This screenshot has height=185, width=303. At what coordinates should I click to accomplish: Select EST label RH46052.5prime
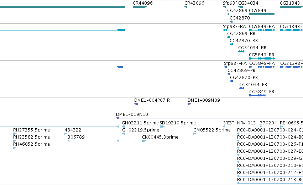point(31,144)
